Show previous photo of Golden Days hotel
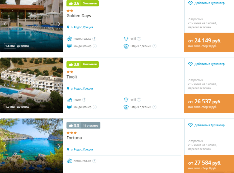Screen dimensions: 234x173 pyautogui.click(x=5, y=24)
